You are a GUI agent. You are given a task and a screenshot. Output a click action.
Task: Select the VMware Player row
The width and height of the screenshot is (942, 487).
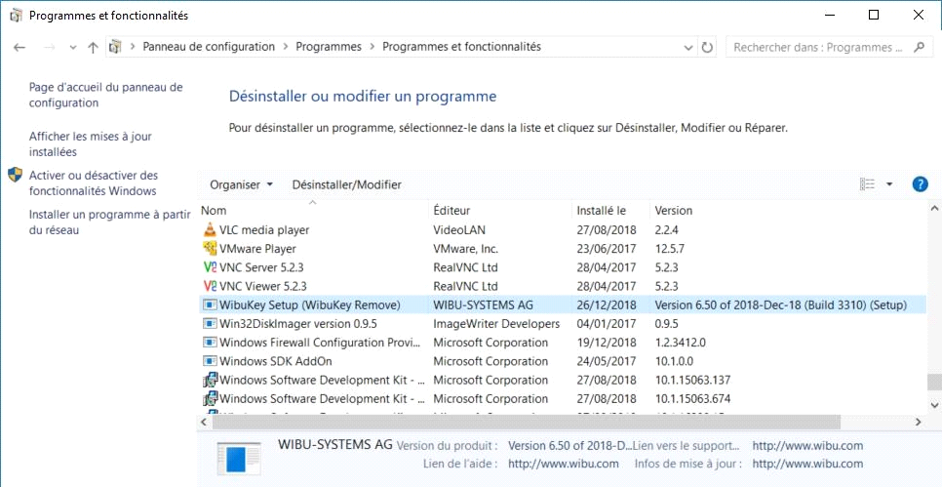(563, 248)
